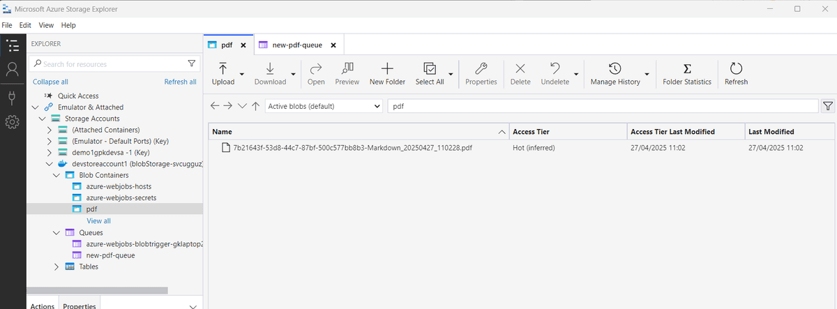Viewport: 837px width, 309px height.
Task: Open the Explorer panel icon in the sidebar
Action: tap(12, 45)
